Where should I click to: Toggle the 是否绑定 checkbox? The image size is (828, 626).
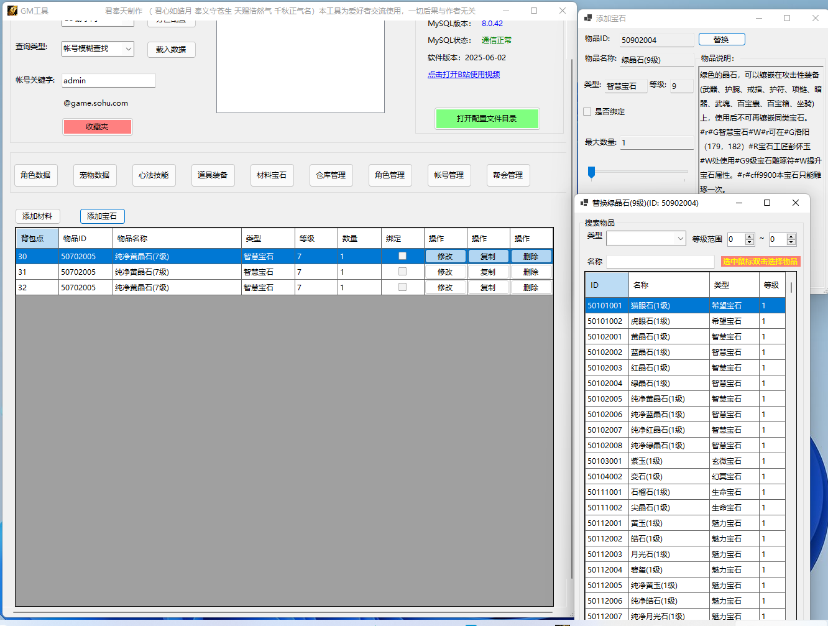(x=587, y=112)
